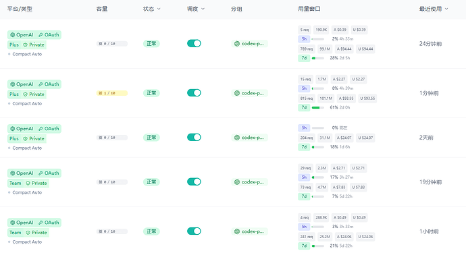Click the codex group icon in the 1小时前 row

(237, 231)
